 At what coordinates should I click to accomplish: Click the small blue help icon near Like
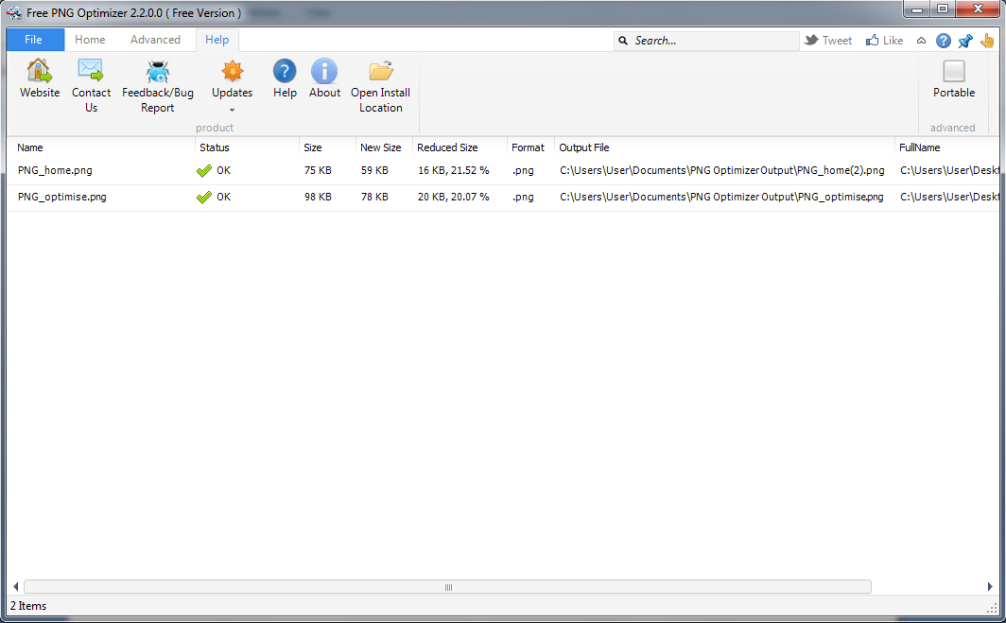click(x=944, y=41)
